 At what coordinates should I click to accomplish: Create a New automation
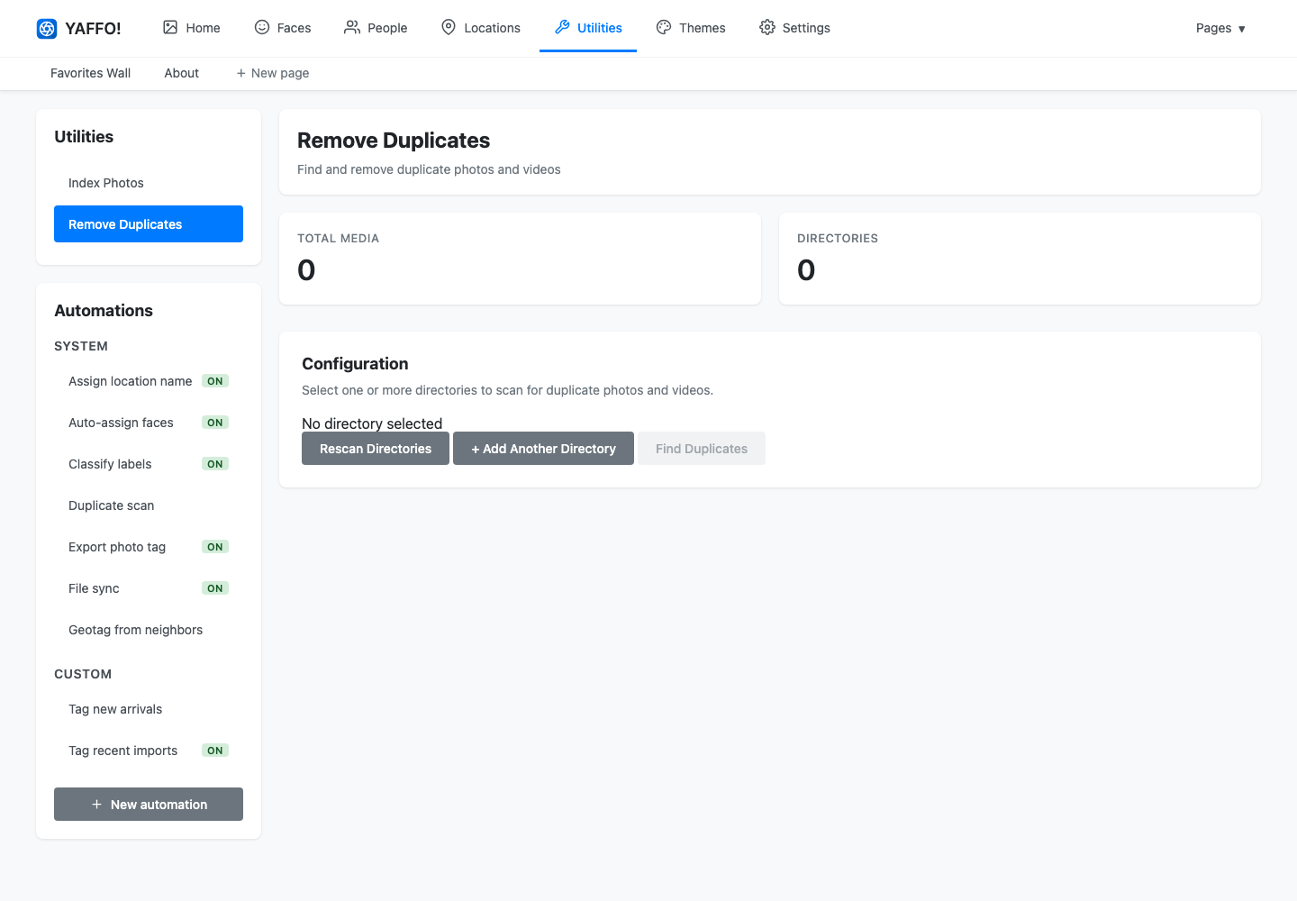(x=149, y=805)
